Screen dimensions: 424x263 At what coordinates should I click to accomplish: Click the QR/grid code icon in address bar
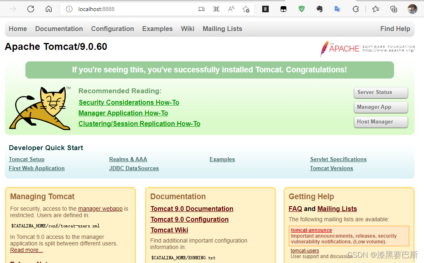[x=216, y=9]
